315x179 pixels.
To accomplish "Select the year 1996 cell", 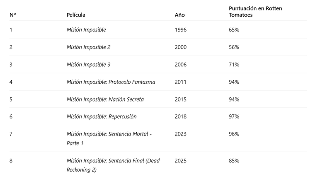I will pos(181,30).
